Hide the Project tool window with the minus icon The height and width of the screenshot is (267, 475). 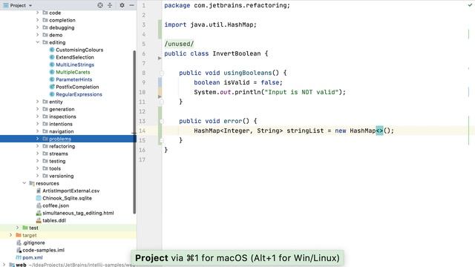[x=131, y=5]
